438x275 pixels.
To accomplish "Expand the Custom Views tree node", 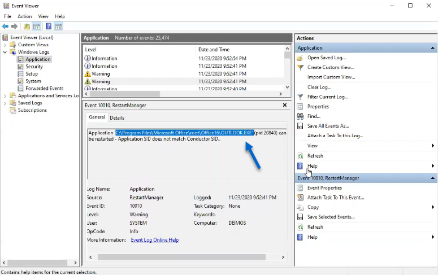I will tap(5, 45).
